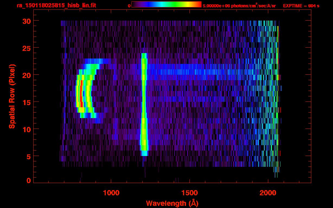Screen dimensions: 333x208
Task: Click the 30 spatial row tick label
Action: click(26, 21)
